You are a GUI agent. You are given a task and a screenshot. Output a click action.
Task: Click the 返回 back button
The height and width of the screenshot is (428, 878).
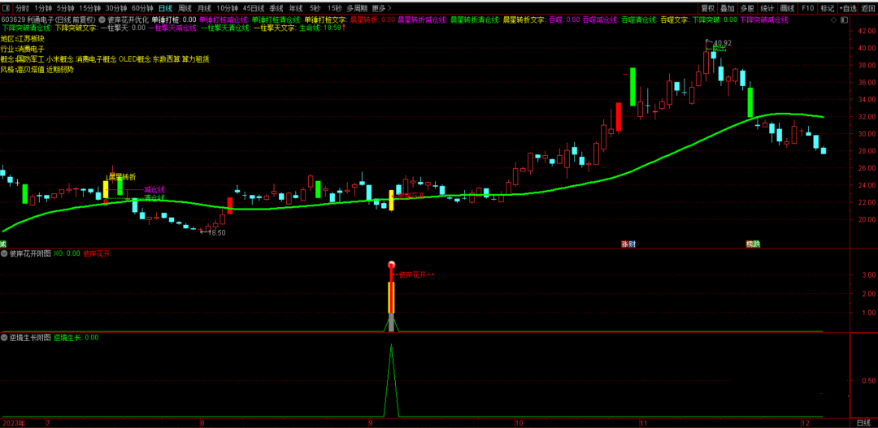coord(867,8)
